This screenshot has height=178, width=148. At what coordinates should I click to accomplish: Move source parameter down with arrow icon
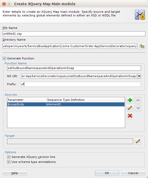(x=138, y=108)
